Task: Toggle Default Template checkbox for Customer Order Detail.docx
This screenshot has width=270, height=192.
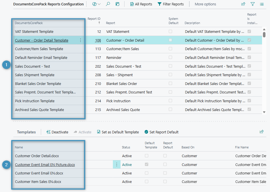Action: pos(147,156)
